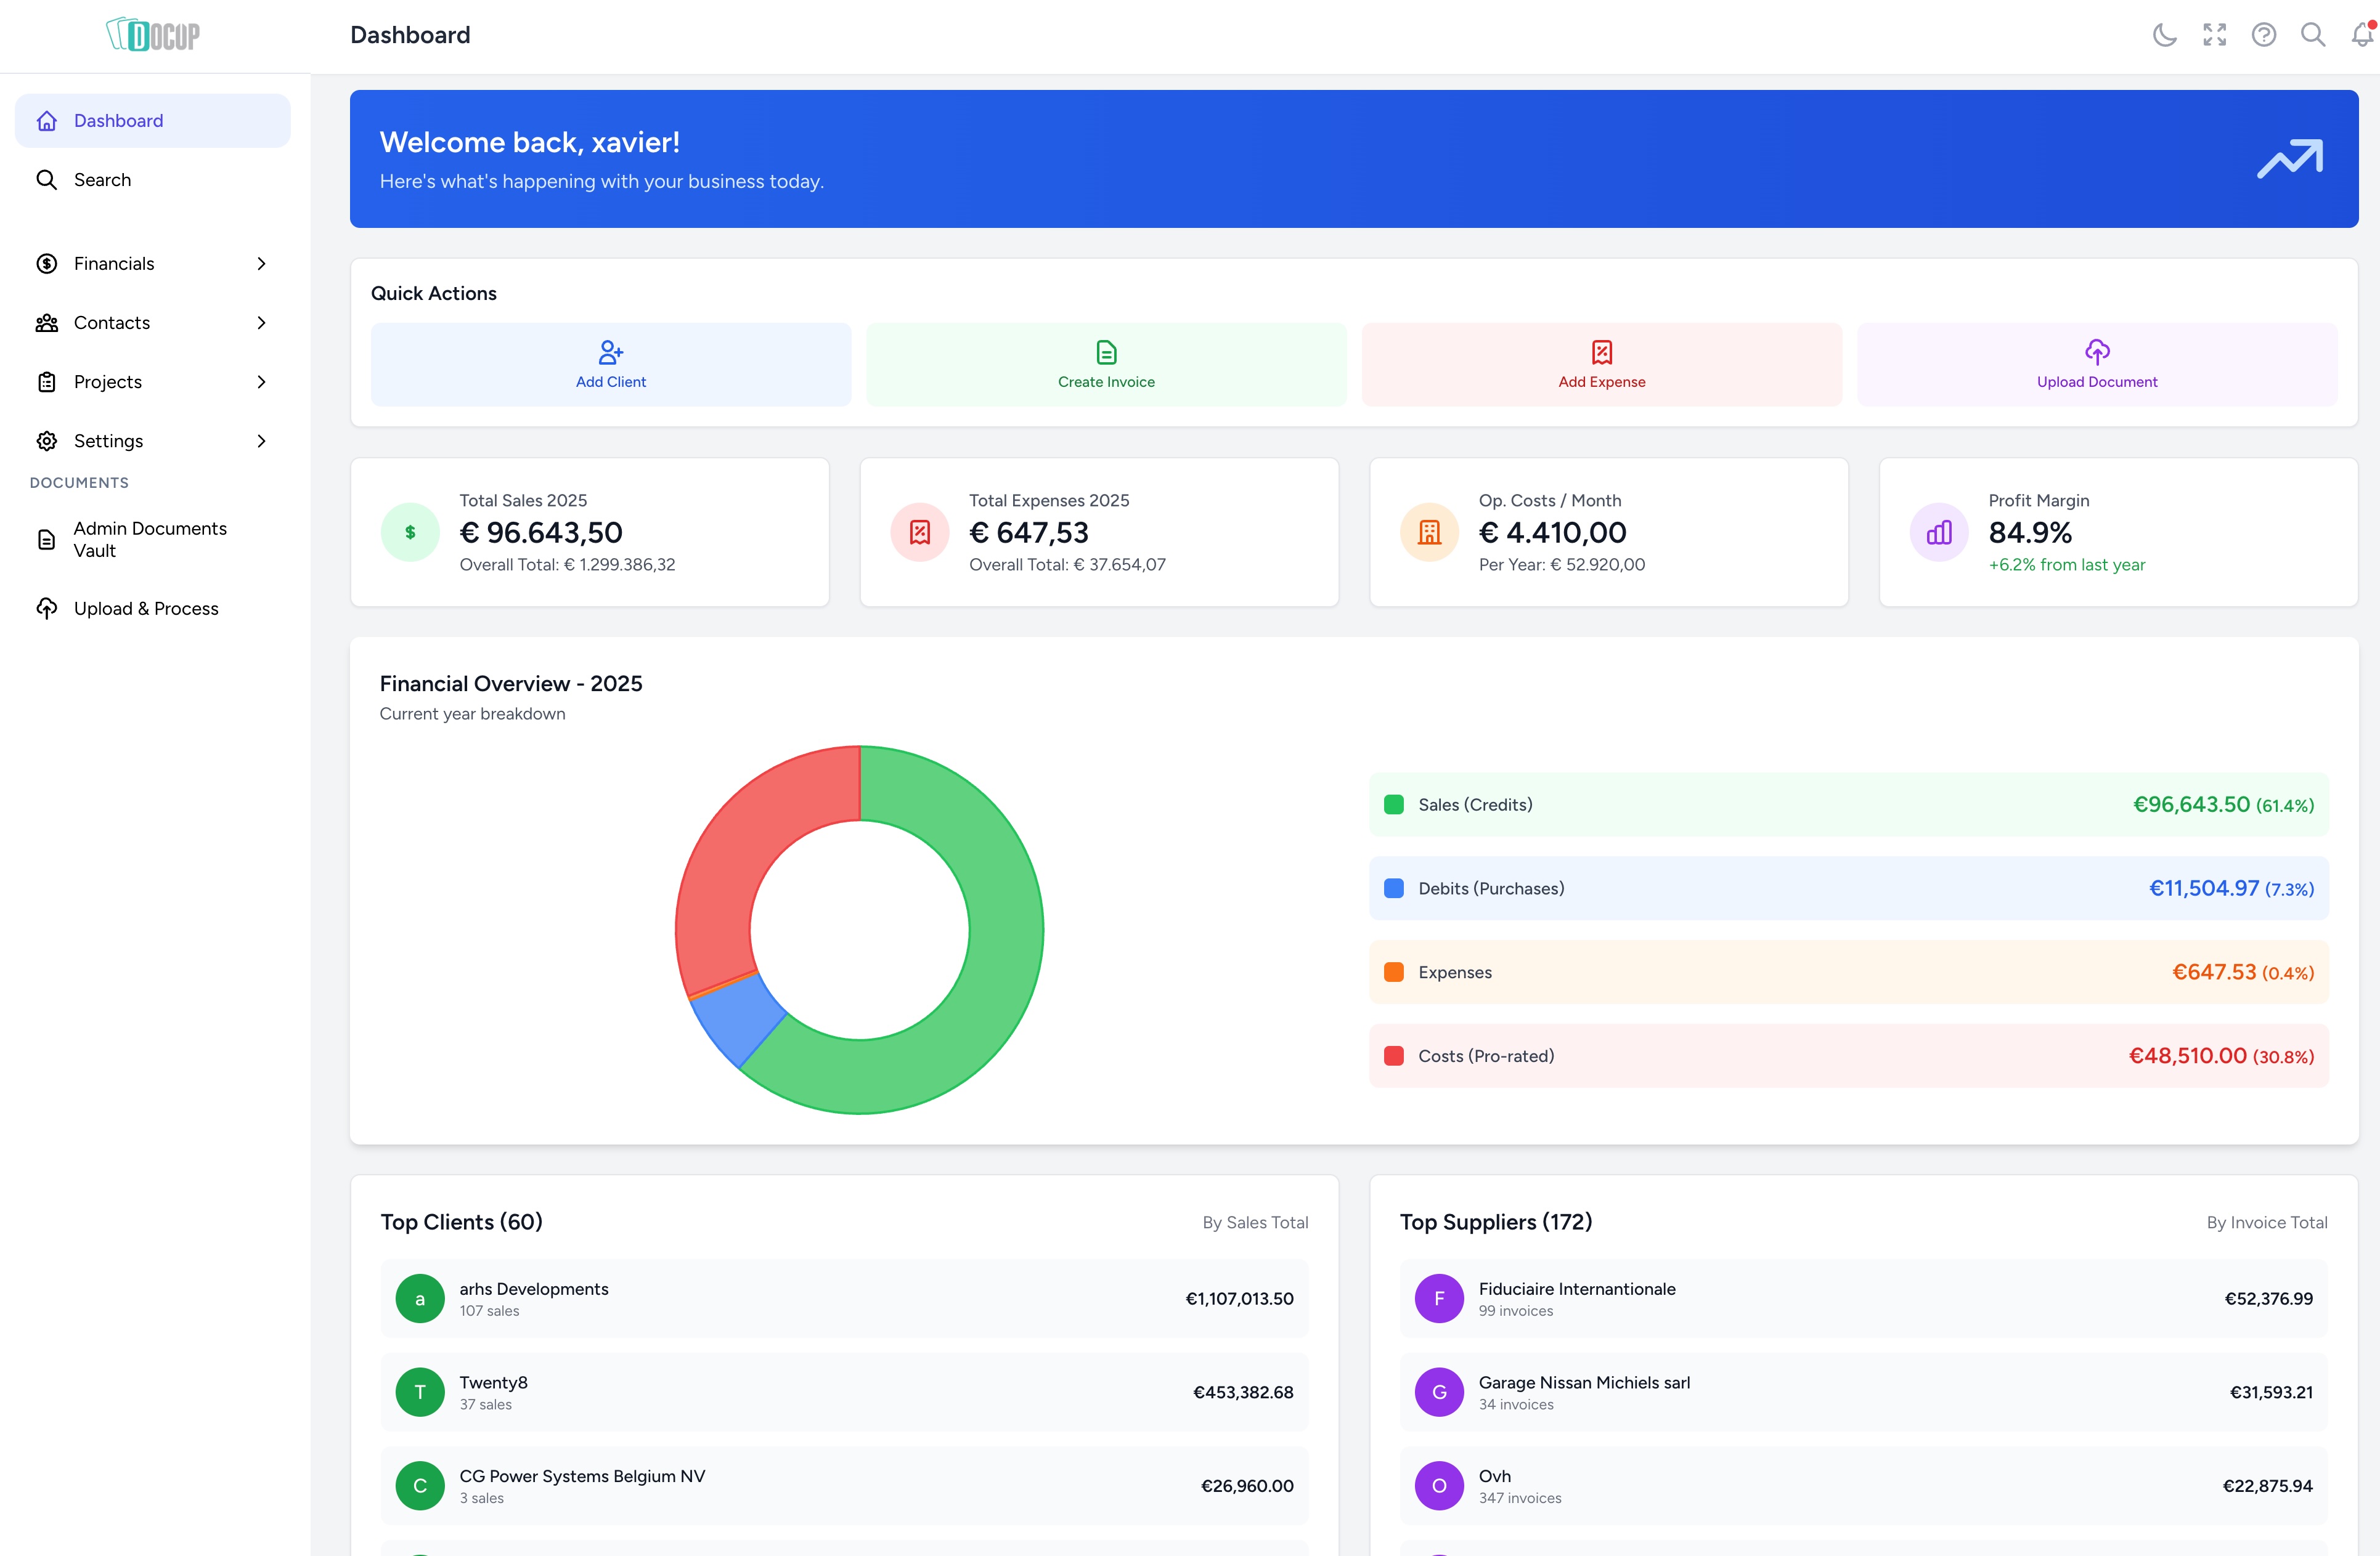Open the Dashboard menu item
The height and width of the screenshot is (1556, 2380).
point(152,120)
